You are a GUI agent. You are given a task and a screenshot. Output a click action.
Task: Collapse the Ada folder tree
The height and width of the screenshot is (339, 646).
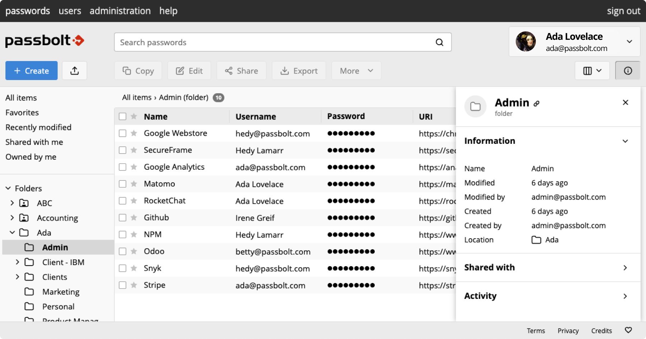(11, 232)
